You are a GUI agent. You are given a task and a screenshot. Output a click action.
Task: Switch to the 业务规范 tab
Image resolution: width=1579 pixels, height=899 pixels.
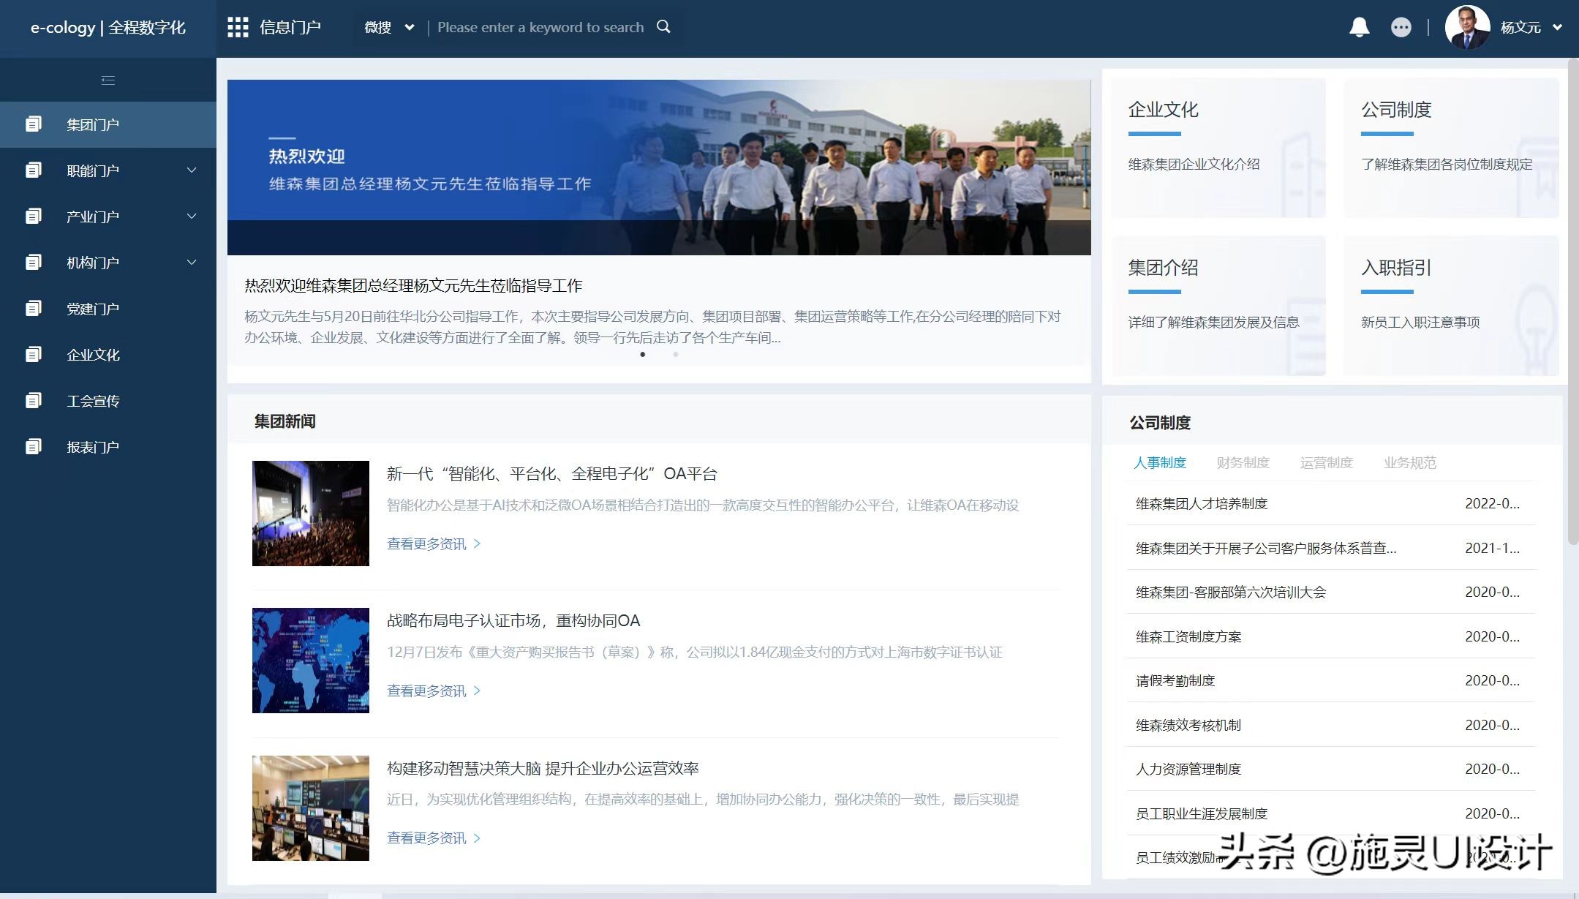click(x=1411, y=462)
